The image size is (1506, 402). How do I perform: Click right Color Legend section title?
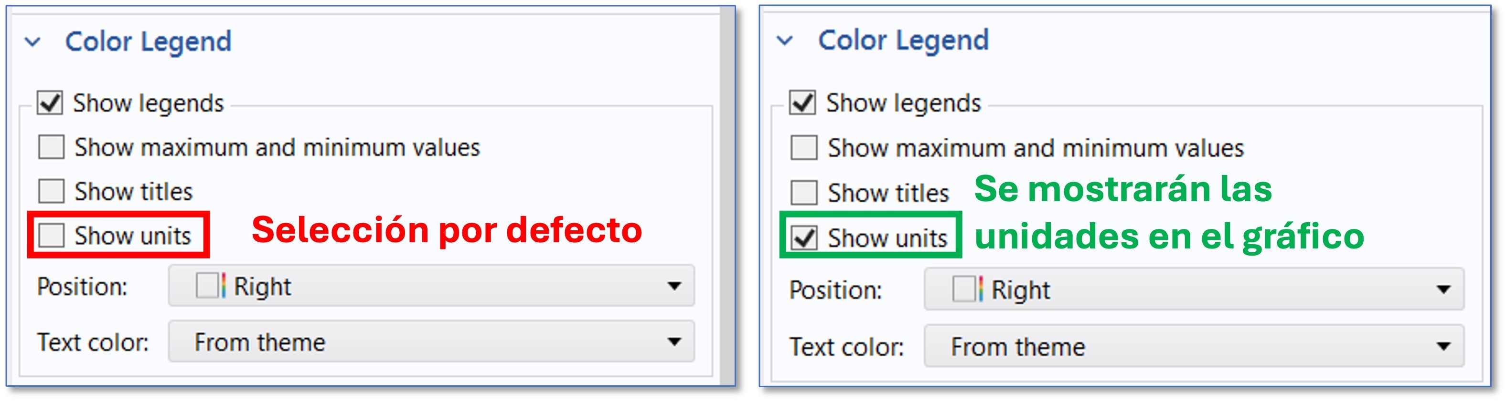tap(903, 40)
